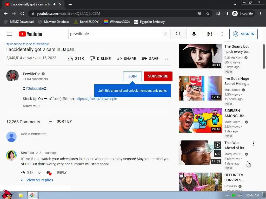
Task: Open the Bonzi BUDDY! bookmark
Action: tap(87, 22)
